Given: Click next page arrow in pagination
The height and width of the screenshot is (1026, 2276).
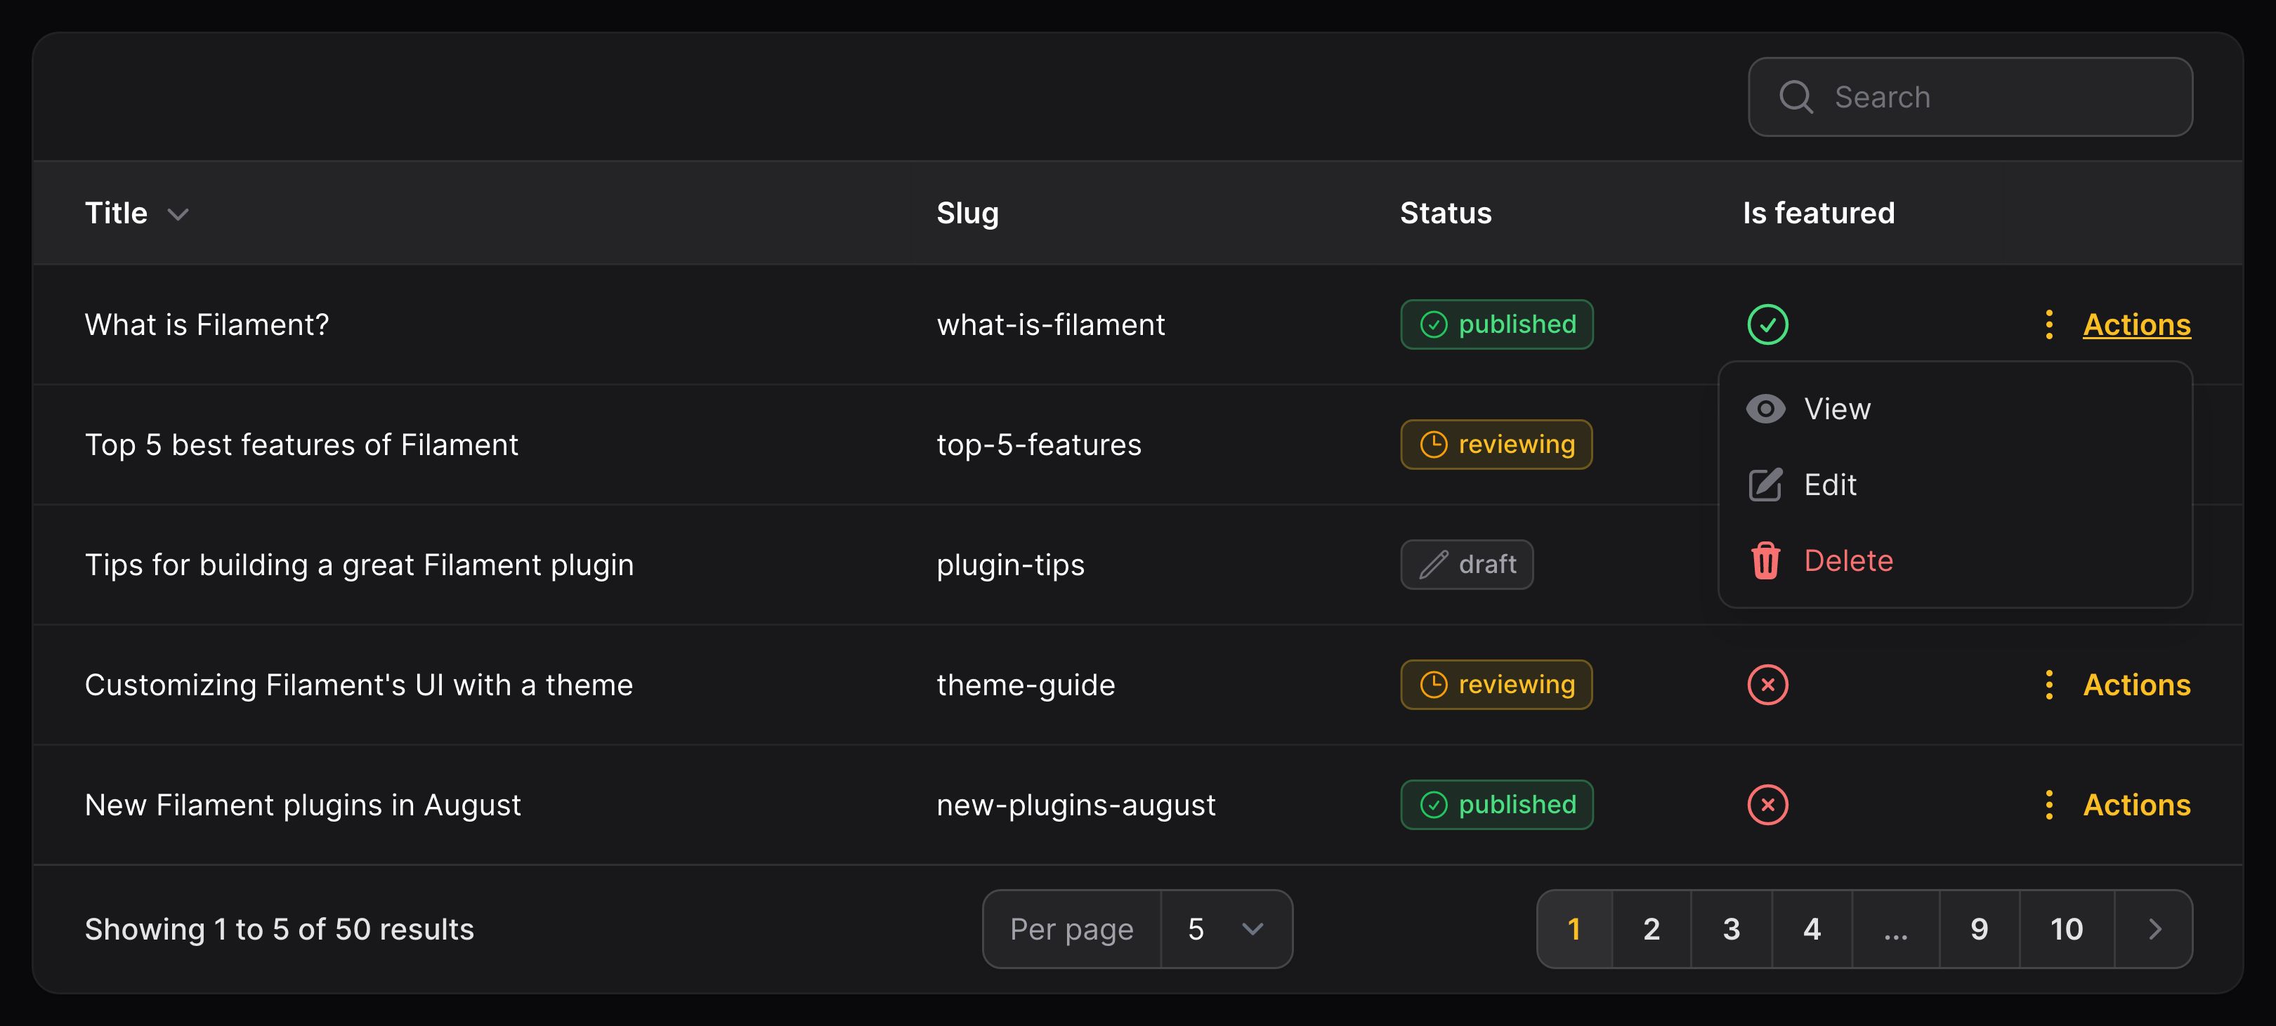Looking at the screenshot, I should [x=2154, y=929].
